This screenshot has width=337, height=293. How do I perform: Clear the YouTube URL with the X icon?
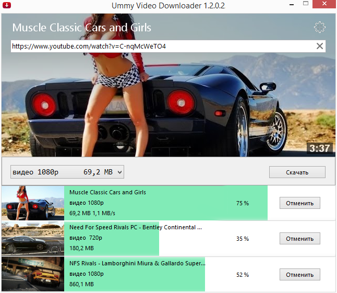point(320,46)
